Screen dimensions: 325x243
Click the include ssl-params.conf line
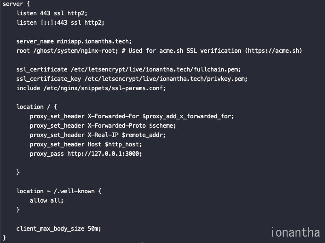point(91,88)
